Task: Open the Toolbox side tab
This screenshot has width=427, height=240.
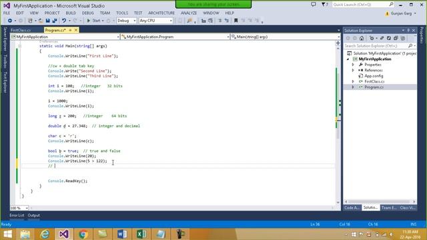Action: coord(5,61)
